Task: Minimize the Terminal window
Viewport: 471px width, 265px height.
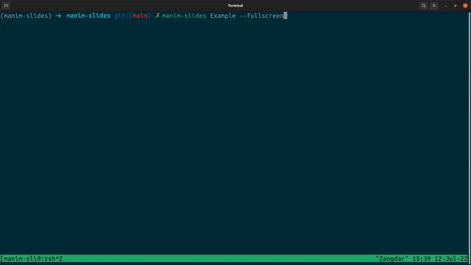Action: [x=446, y=5]
